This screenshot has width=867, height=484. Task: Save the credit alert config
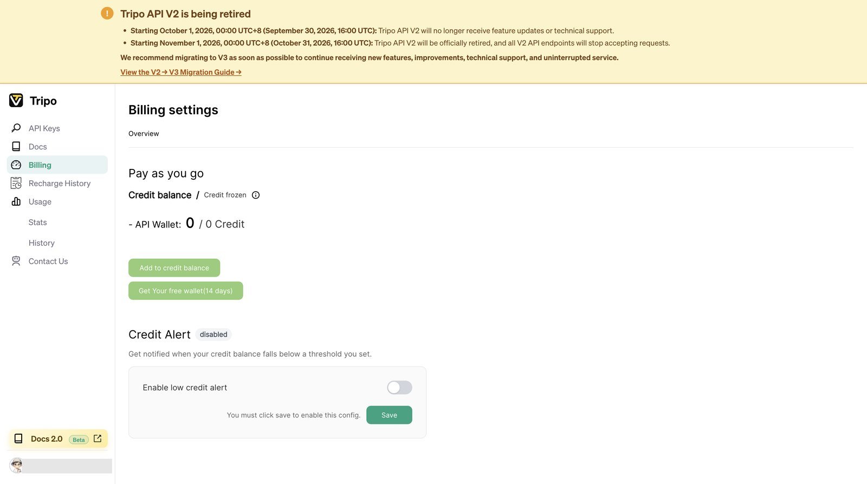click(389, 415)
